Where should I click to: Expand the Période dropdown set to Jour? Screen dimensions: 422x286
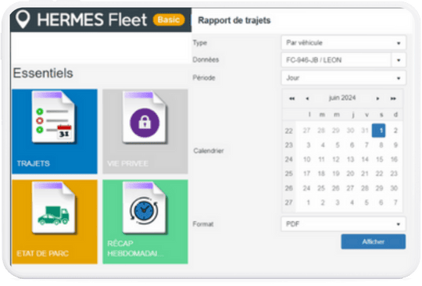[x=343, y=78]
